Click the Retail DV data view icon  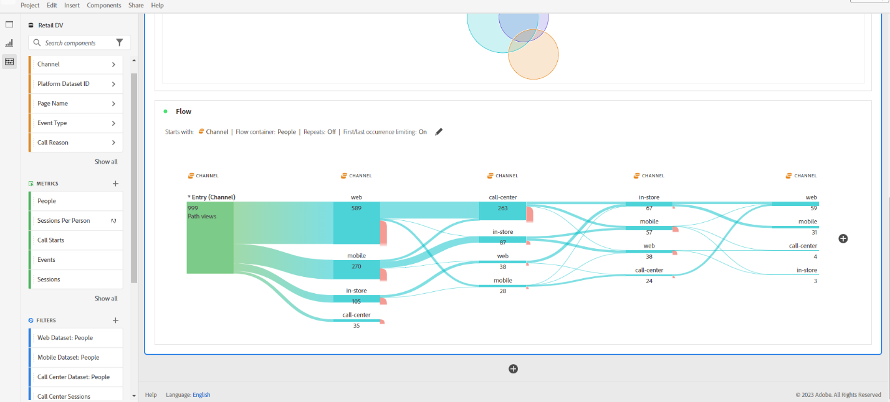pyautogui.click(x=31, y=26)
